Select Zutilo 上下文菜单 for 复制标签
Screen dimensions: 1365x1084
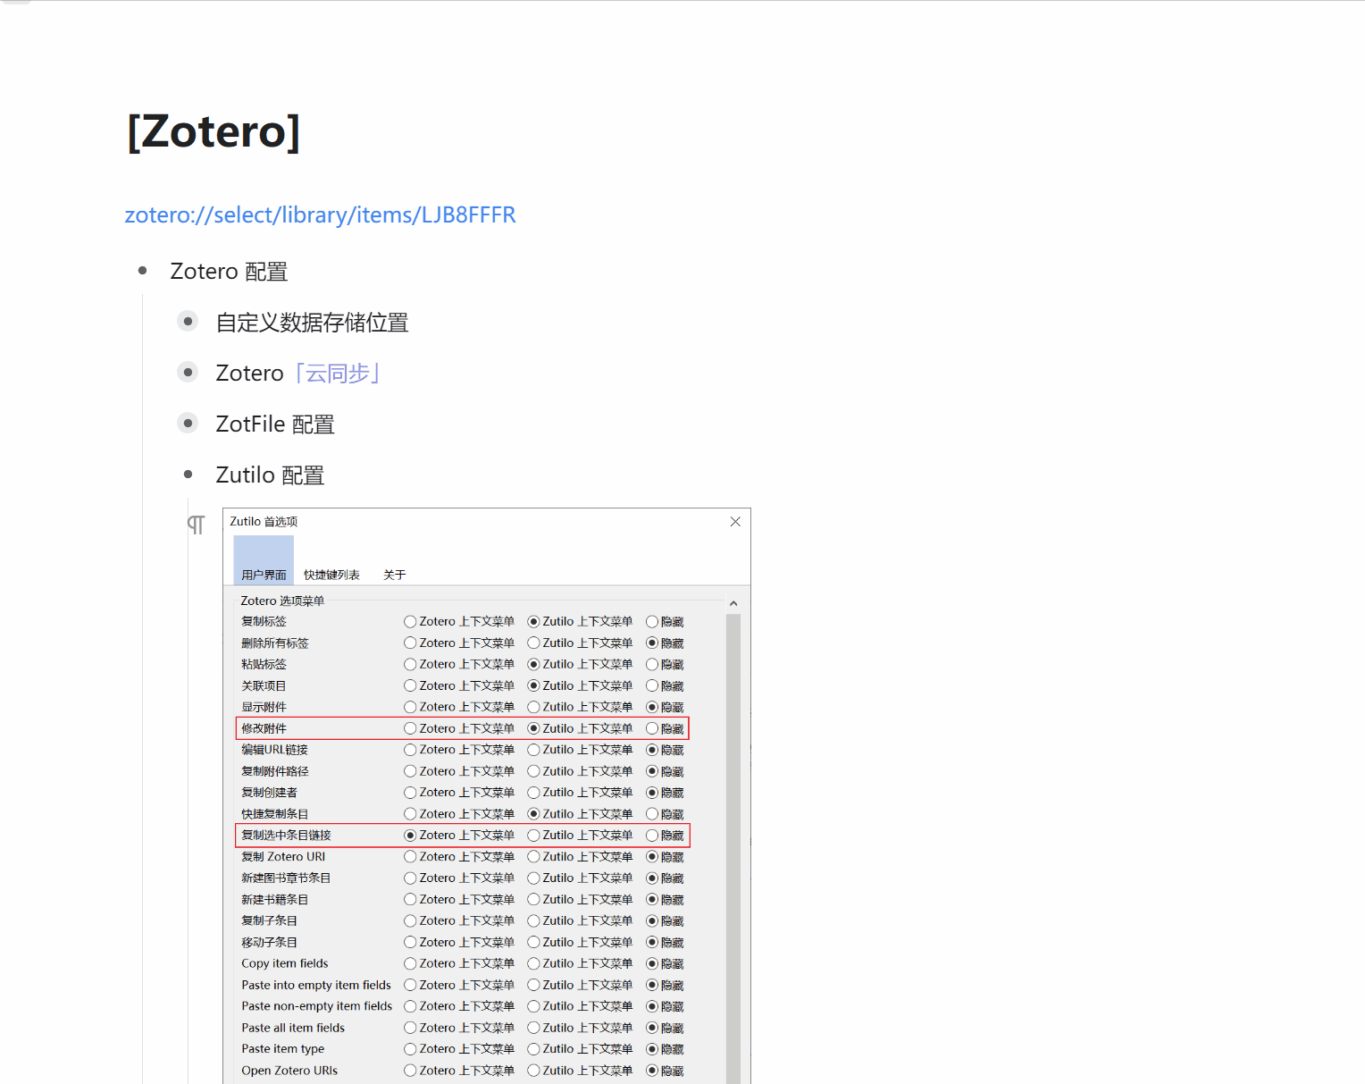(534, 621)
